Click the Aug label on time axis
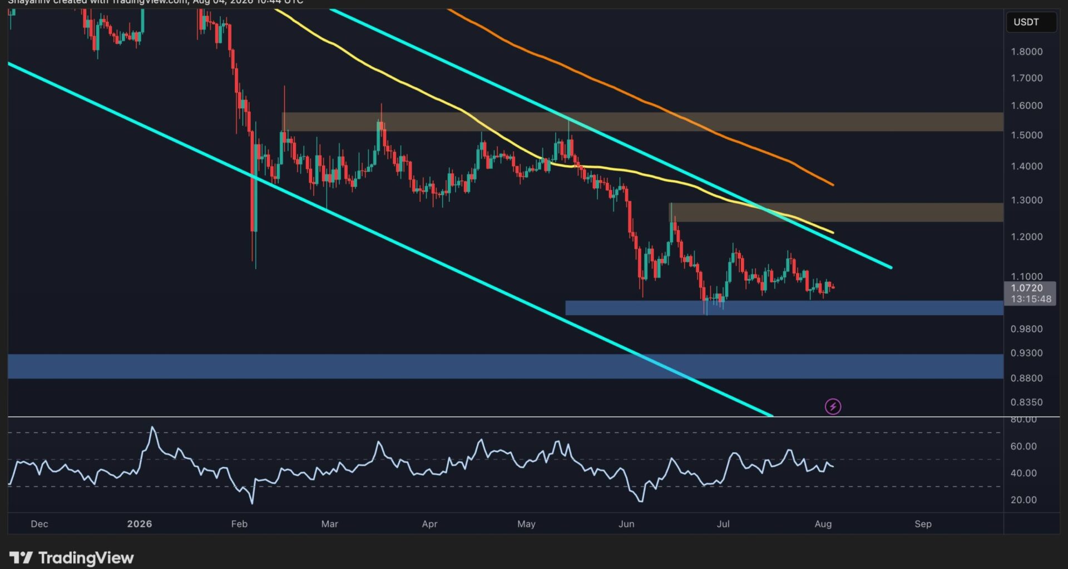The image size is (1068, 569). point(823,524)
